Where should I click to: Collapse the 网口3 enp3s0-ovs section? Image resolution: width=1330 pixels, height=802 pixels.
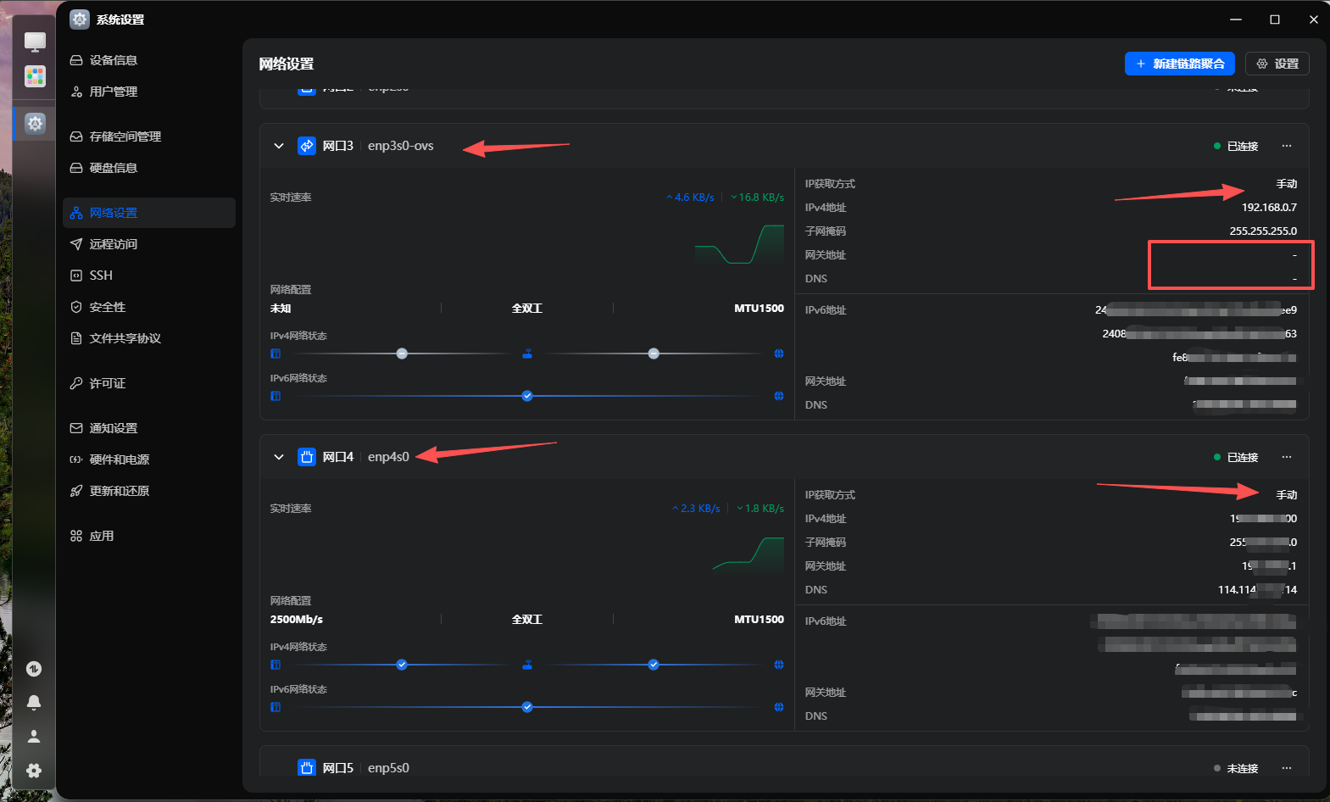point(279,146)
